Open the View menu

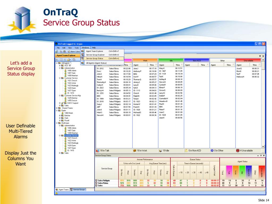click(70, 48)
